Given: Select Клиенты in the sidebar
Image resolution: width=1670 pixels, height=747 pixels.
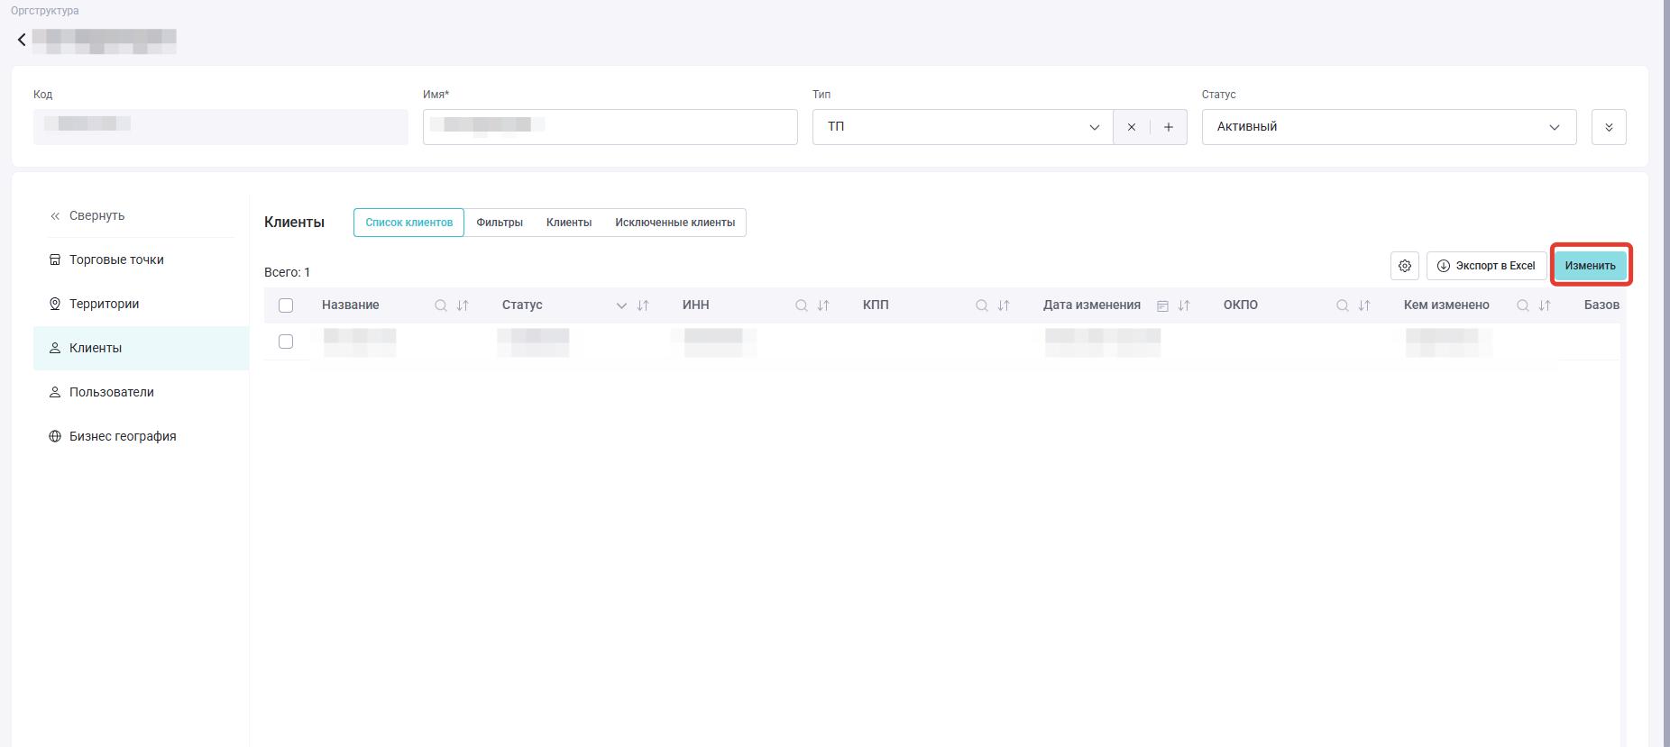Looking at the screenshot, I should pos(141,348).
